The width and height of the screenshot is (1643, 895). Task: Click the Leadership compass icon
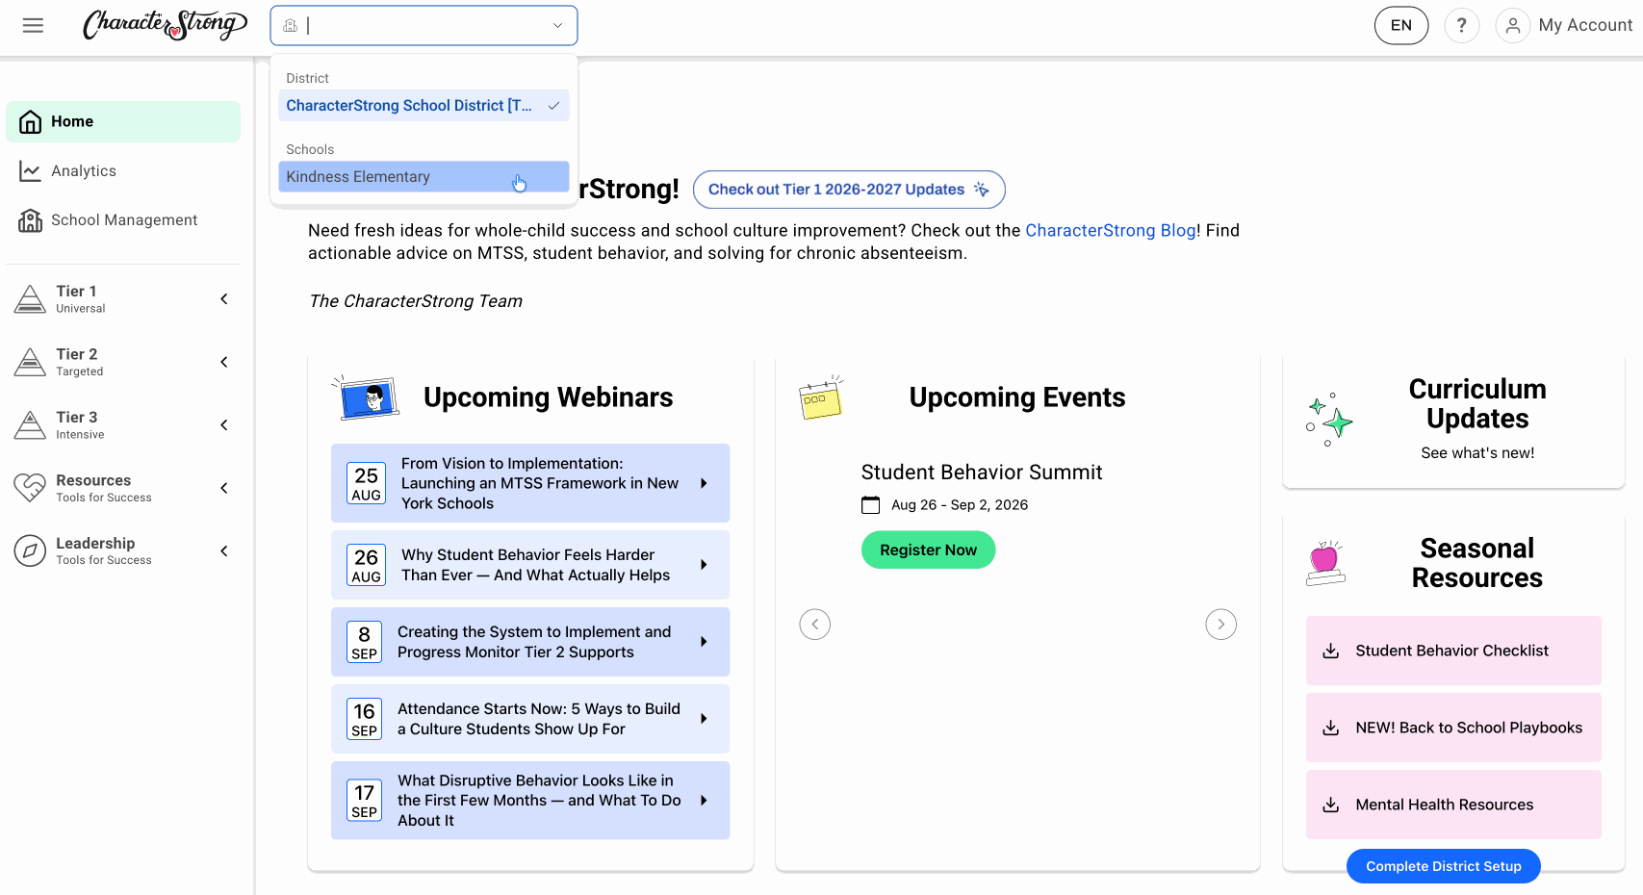(30, 550)
